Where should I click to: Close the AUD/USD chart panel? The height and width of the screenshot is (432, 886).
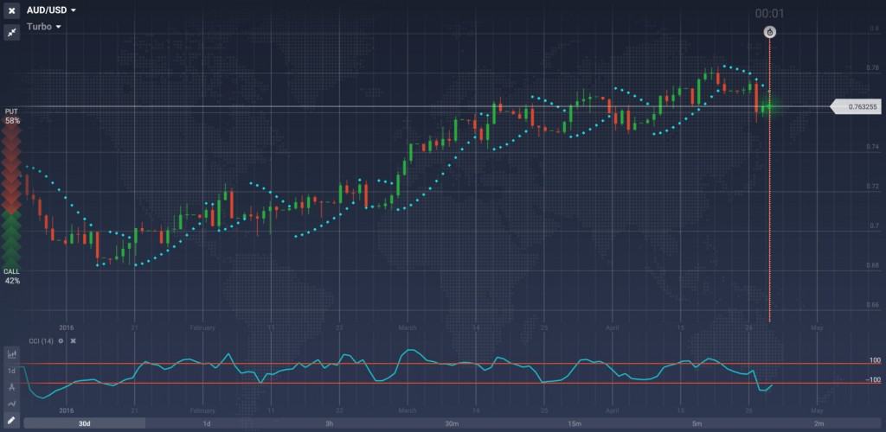[x=12, y=10]
